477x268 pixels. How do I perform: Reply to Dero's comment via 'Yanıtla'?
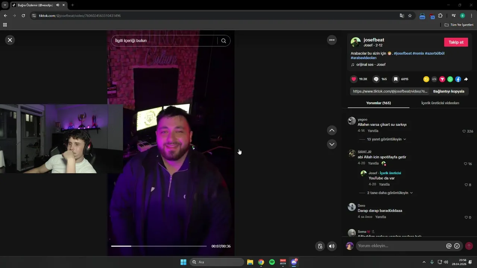click(x=380, y=217)
